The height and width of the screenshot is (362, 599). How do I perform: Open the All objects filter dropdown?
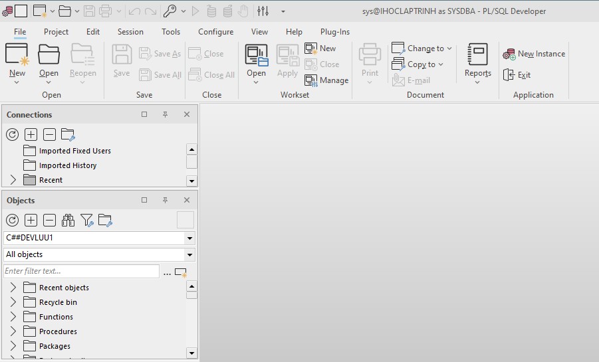pyautogui.click(x=189, y=254)
